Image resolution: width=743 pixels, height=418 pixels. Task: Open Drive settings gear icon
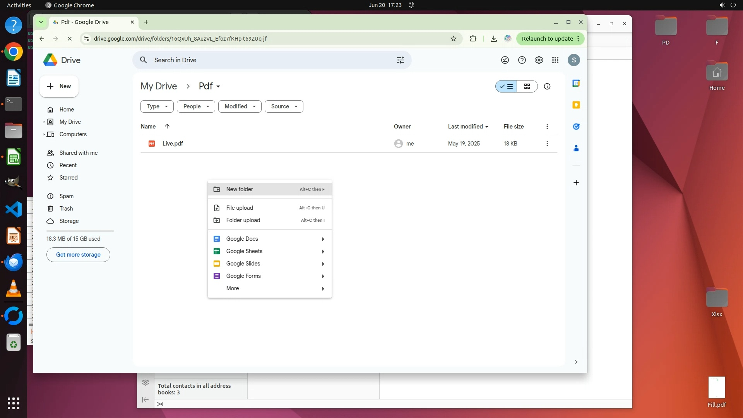click(539, 60)
